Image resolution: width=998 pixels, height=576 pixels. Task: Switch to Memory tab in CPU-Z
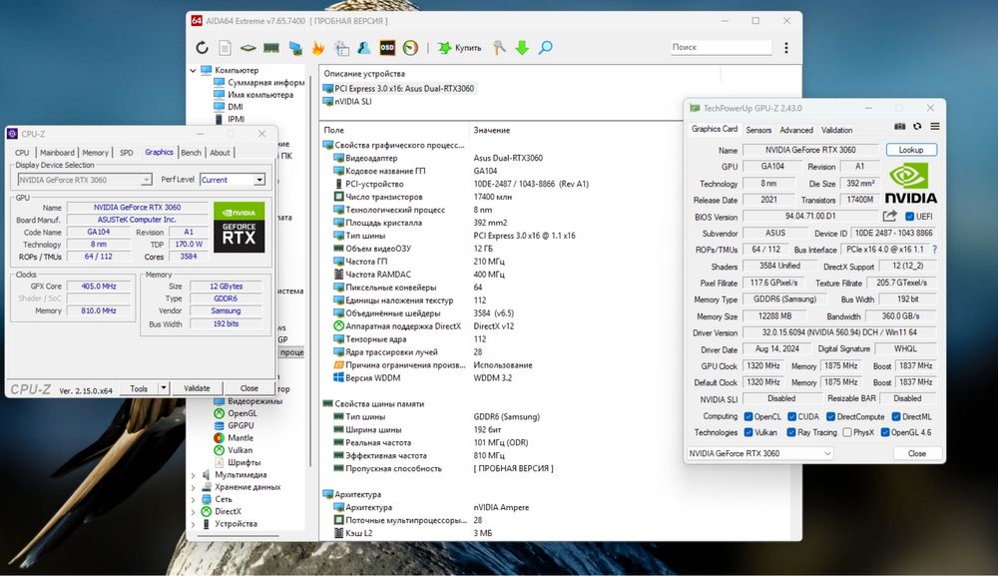96,153
